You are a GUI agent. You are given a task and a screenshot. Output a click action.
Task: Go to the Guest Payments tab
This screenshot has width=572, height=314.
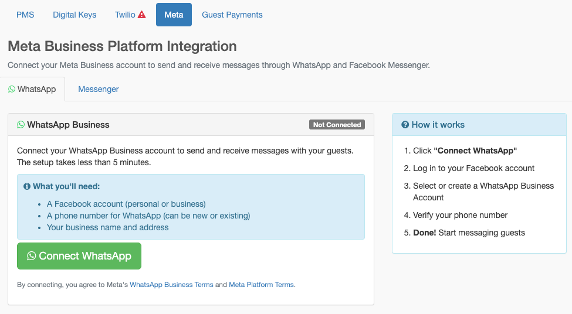click(x=232, y=15)
